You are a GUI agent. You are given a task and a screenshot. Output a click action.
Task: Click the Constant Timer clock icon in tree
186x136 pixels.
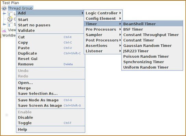coord(10,19)
